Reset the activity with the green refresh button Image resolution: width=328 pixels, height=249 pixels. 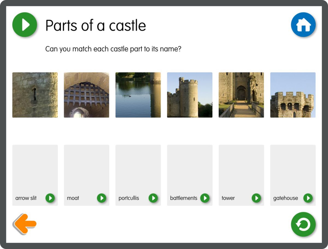click(303, 224)
